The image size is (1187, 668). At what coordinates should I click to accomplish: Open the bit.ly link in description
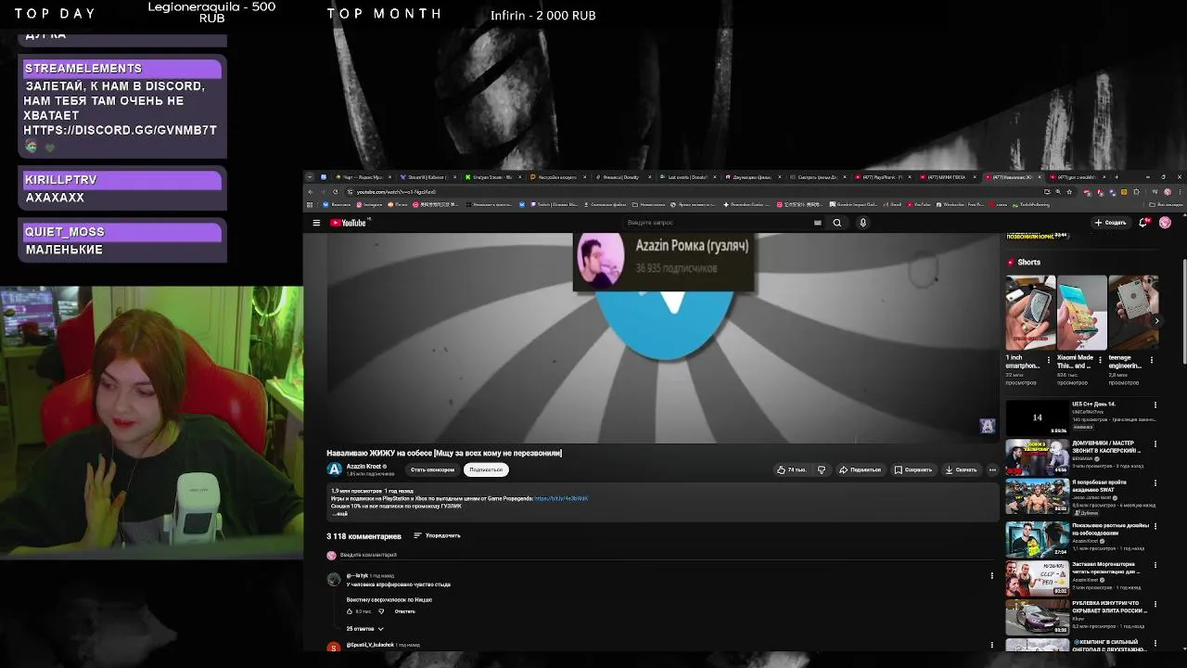(x=561, y=498)
